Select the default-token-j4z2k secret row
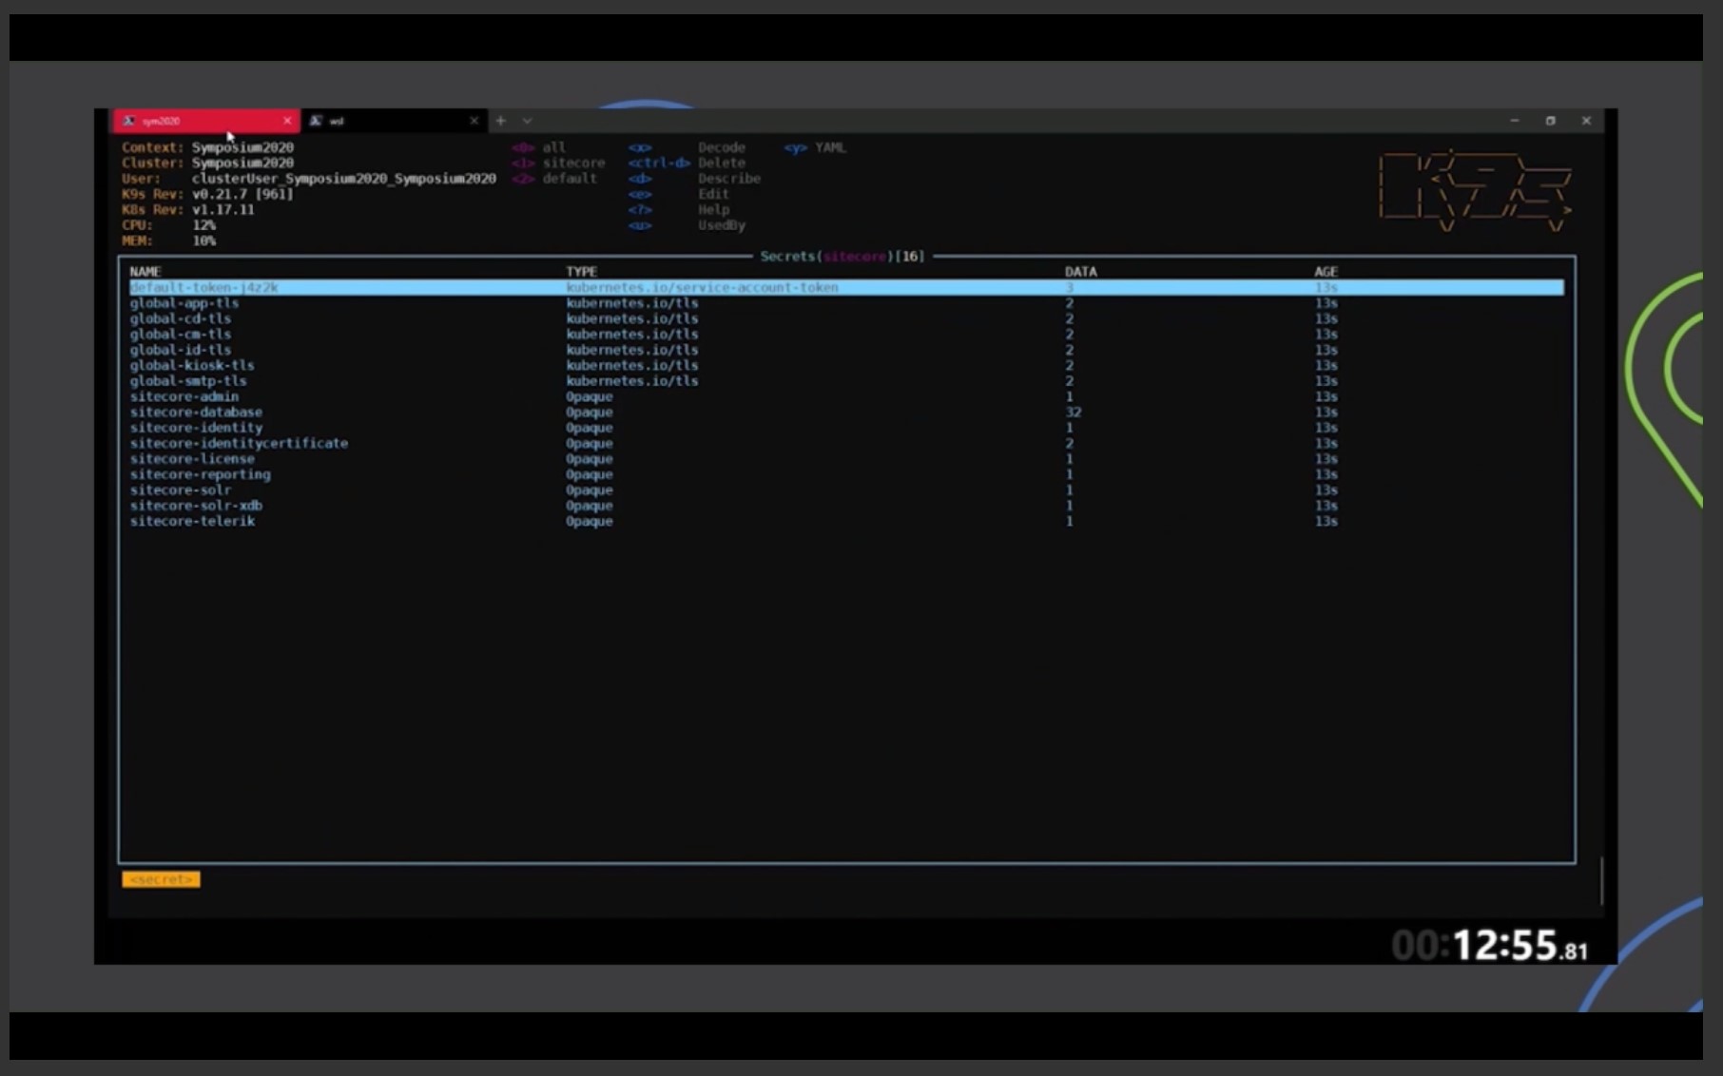The height and width of the screenshot is (1076, 1723). (846, 287)
